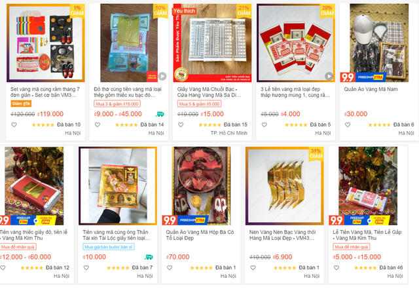Click free shipping truck icon beside ₫10.000
This screenshot has height=291, width=419.
point(149,257)
